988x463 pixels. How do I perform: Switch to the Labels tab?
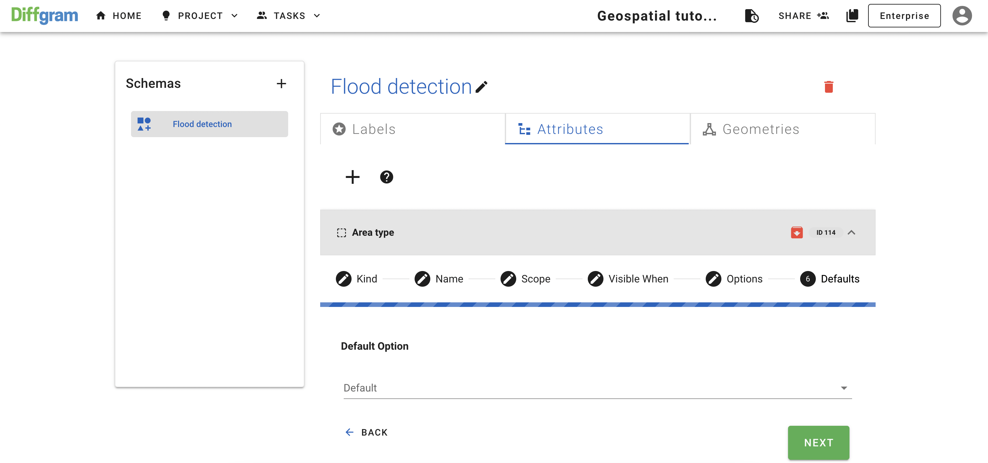(413, 129)
